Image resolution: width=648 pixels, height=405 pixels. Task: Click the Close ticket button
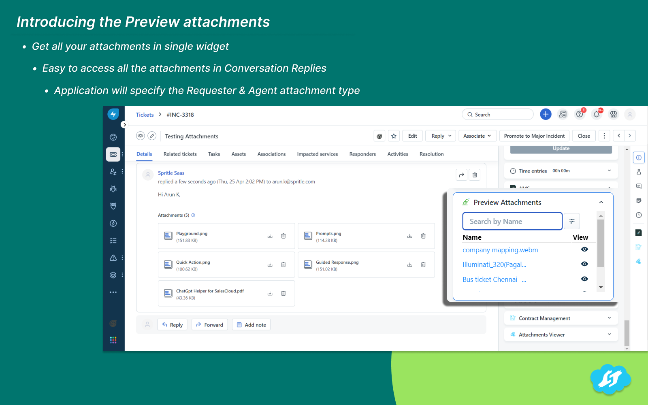584,136
